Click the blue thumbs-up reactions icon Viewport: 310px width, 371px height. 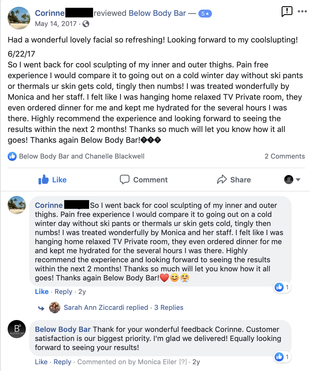[12, 156]
